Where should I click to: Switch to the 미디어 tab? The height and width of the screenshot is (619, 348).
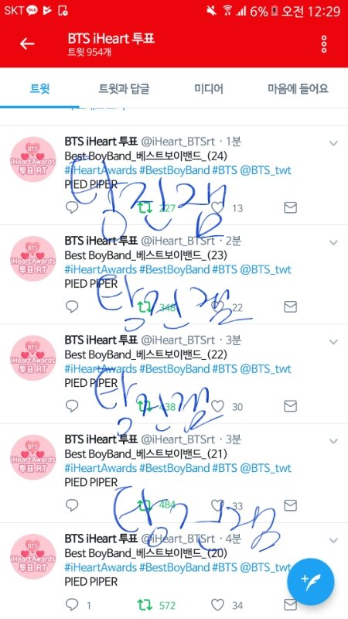point(209,88)
